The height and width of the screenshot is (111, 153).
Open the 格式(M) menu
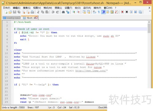[x=48, y=8]
